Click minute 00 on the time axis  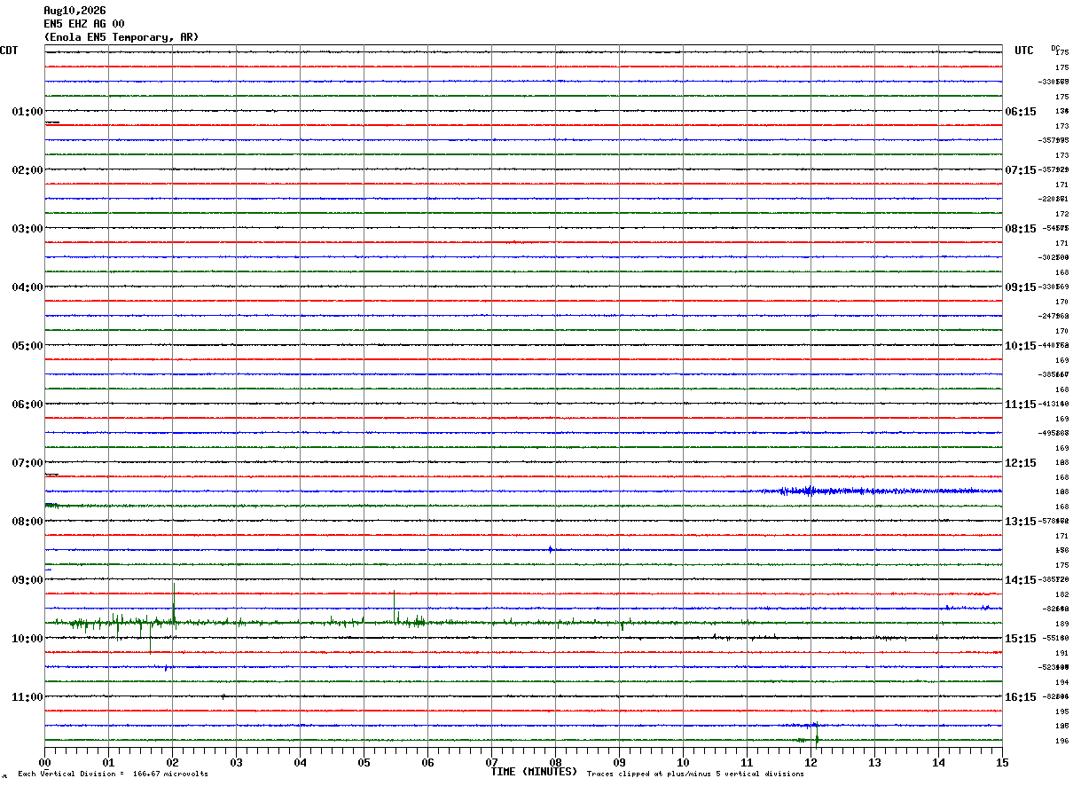(45, 762)
